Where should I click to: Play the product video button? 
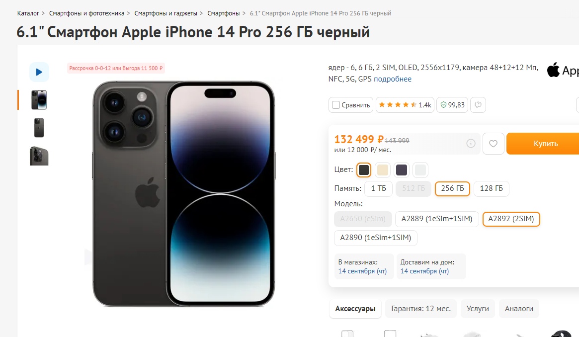[39, 72]
